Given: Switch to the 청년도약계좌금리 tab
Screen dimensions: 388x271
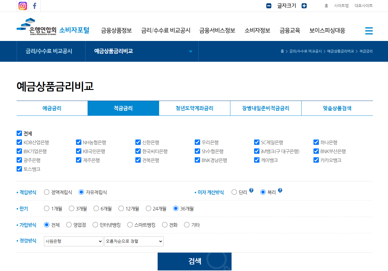Looking at the screenshot, I should pos(194,108).
